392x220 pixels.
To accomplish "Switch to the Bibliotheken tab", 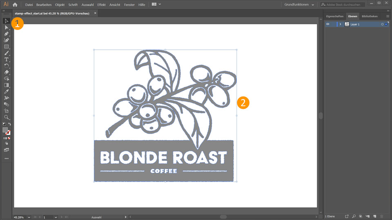I will (x=370, y=16).
